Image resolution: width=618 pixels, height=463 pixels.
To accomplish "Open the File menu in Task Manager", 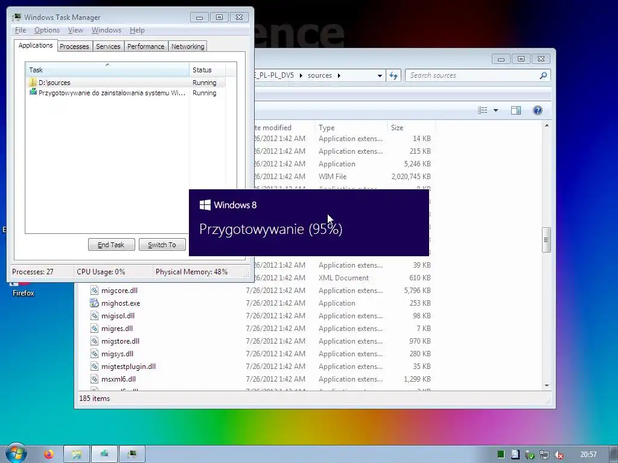I will (20, 30).
